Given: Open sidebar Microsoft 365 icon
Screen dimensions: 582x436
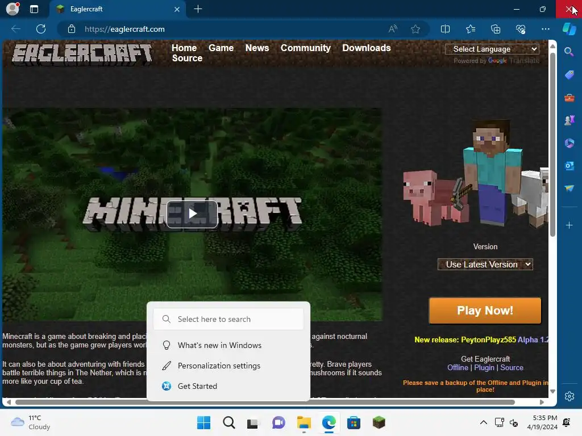Looking at the screenshot, I should point(569,143).
